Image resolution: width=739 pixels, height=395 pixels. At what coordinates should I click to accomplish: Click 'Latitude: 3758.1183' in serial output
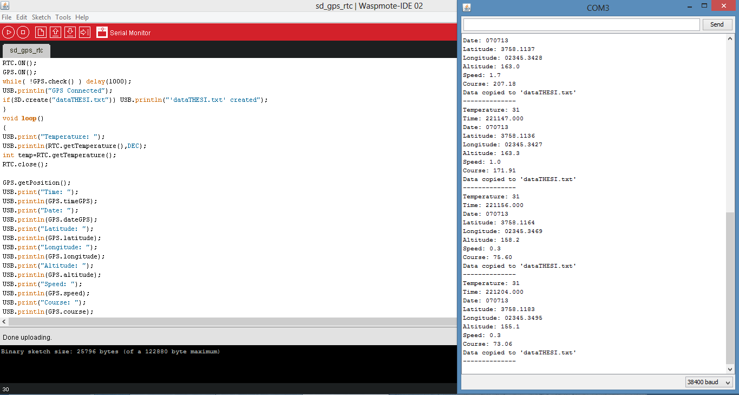[499, 309]
